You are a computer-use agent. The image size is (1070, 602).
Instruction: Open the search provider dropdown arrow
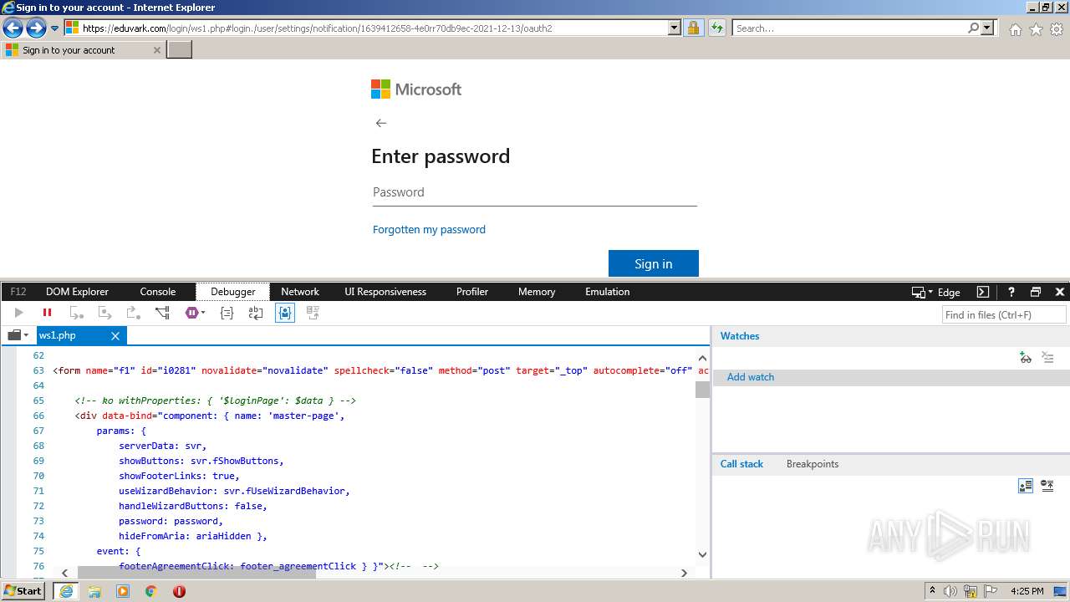coord(988,28)
